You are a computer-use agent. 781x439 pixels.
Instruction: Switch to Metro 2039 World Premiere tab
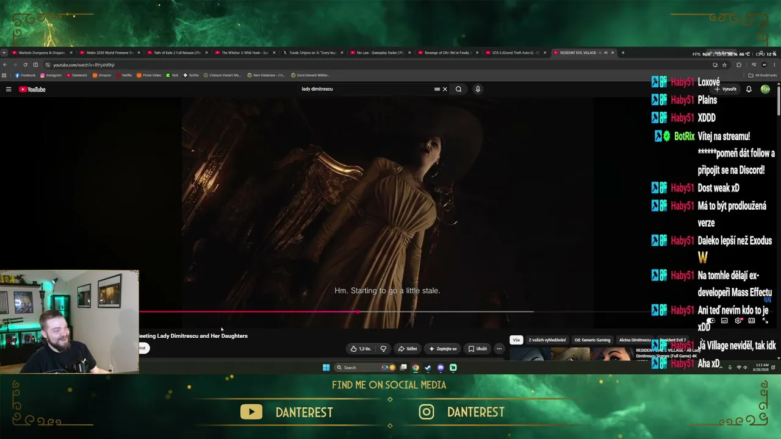click(109, 52)
